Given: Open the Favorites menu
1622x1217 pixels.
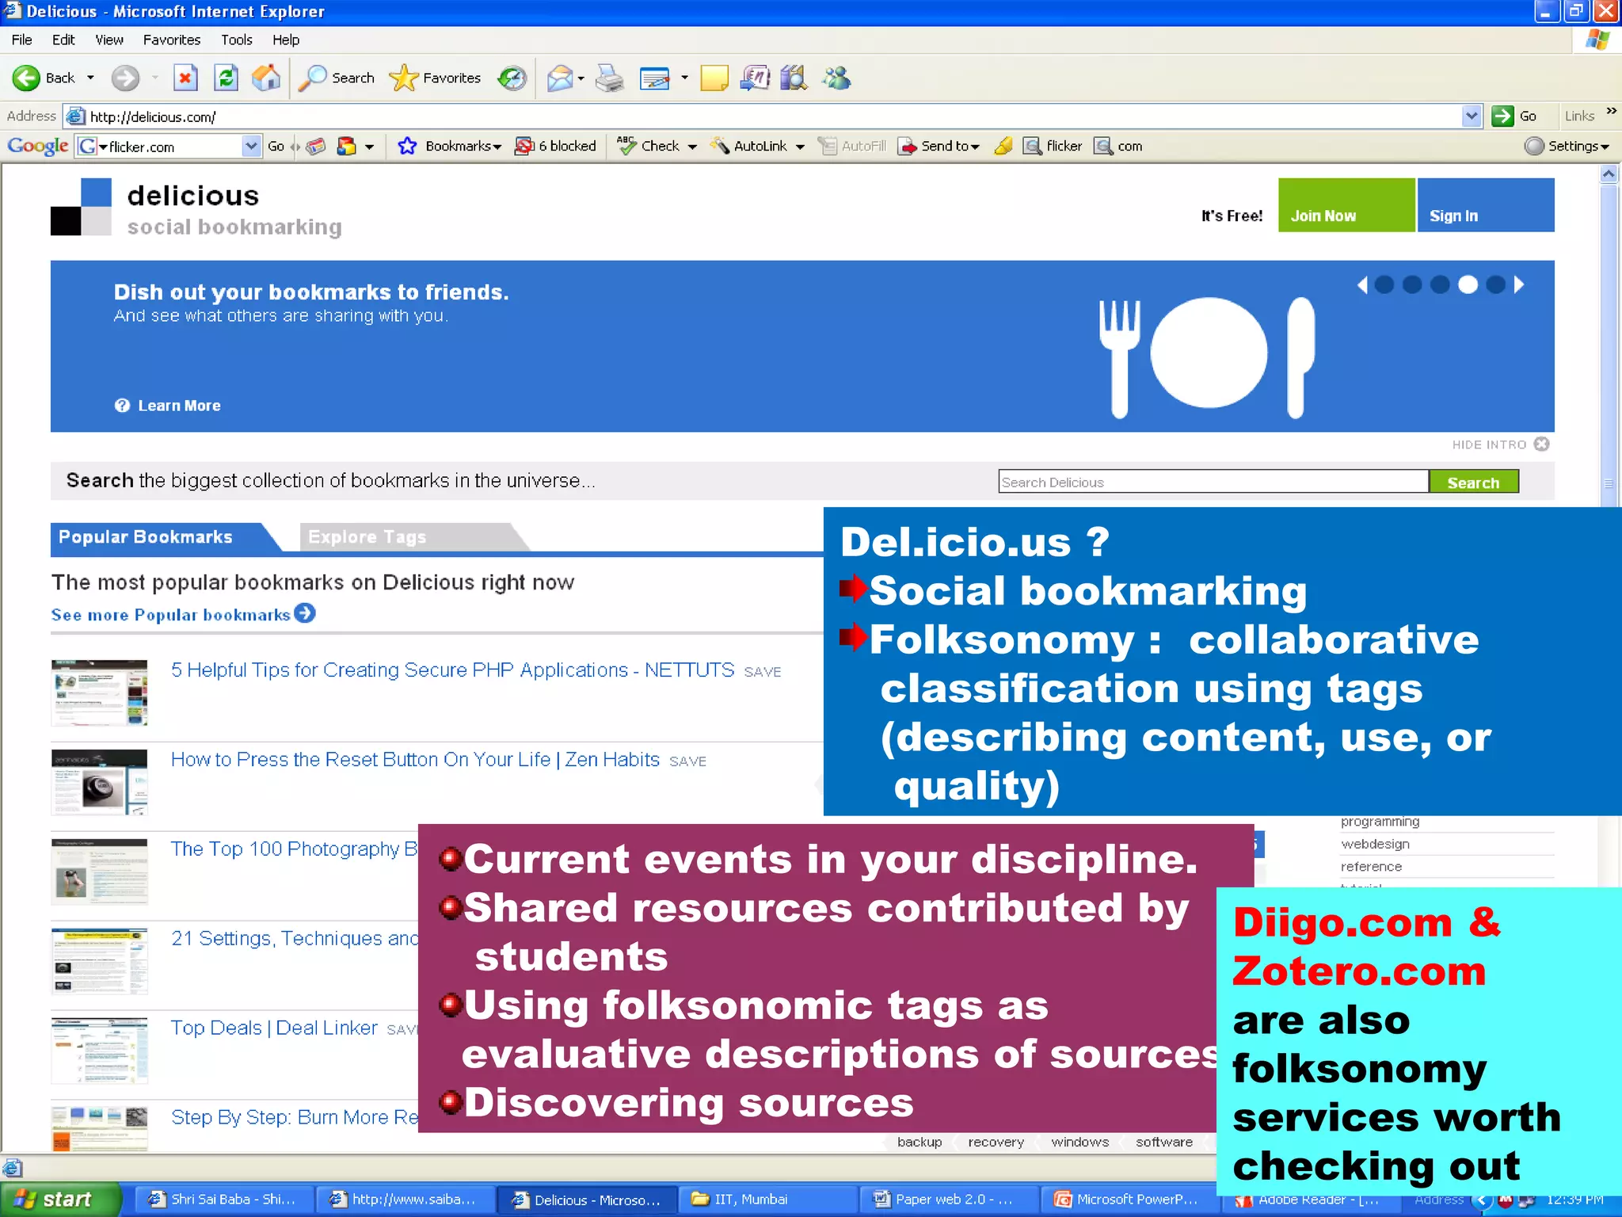Looking at the screenshot, I should click(x=171, y=40).
